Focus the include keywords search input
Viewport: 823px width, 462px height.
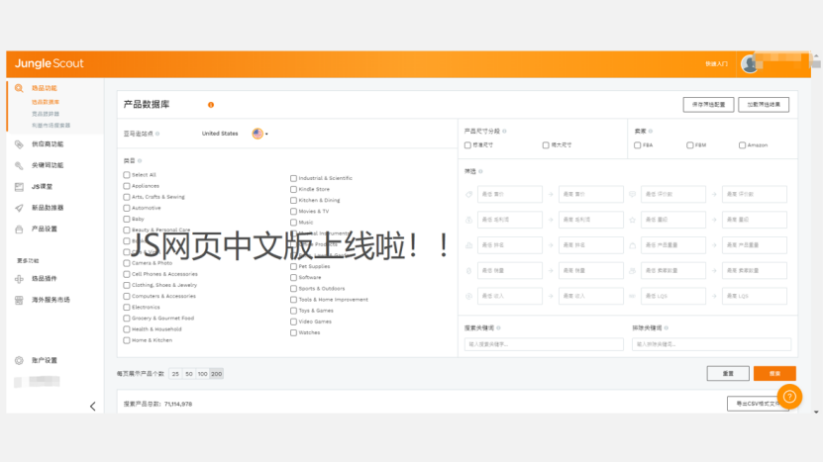point(544,344)
